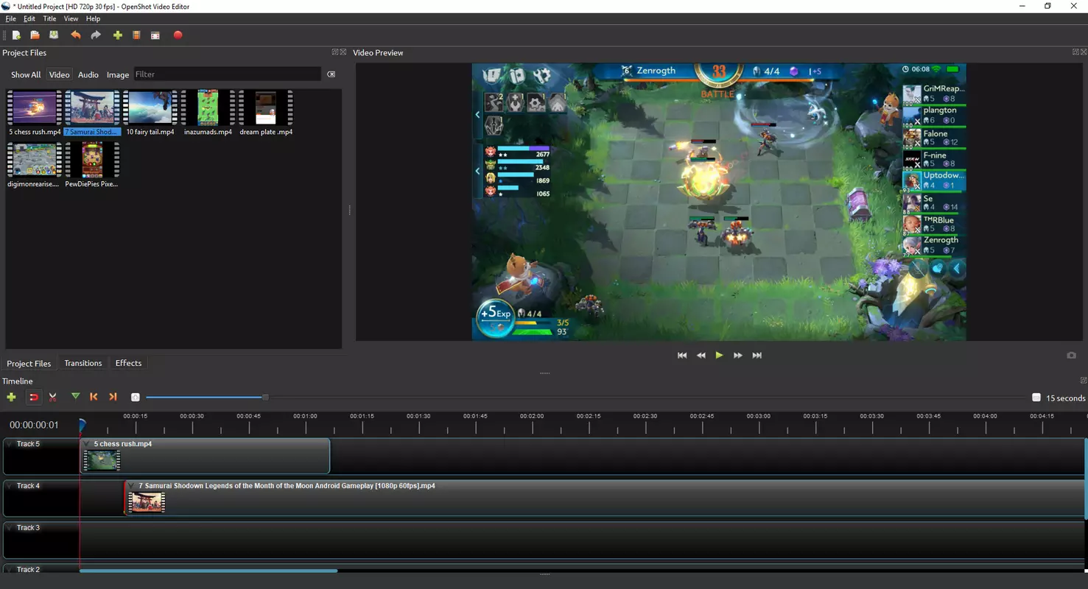This screenshot has height=589, width=1088.
Task: Select the 10 fairy tail.mp4 thumbnail
Action: point(150,109)
